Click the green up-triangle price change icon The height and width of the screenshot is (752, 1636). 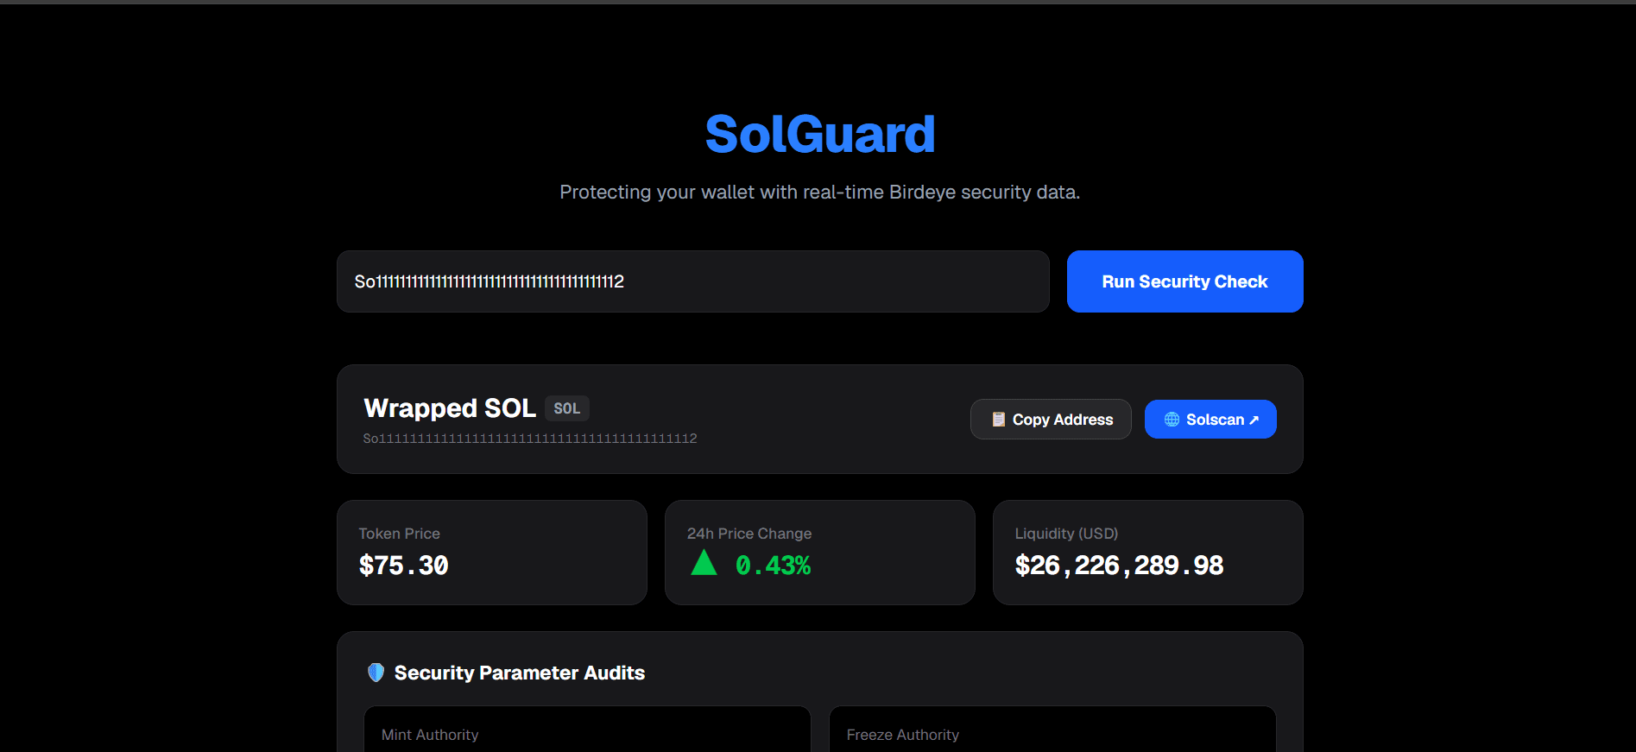[704, 563]
